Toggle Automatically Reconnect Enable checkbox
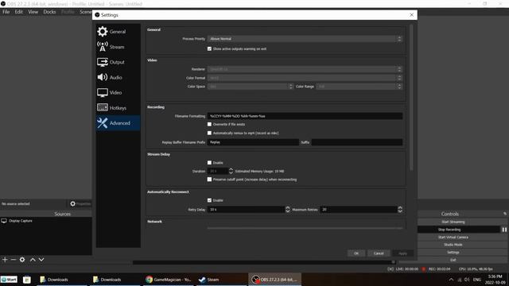Viewport: 509px width, 286px height. (x=209, y=200)
